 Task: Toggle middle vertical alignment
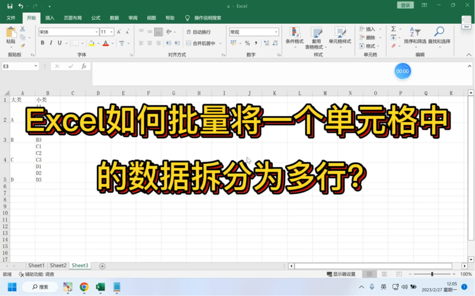150,32
